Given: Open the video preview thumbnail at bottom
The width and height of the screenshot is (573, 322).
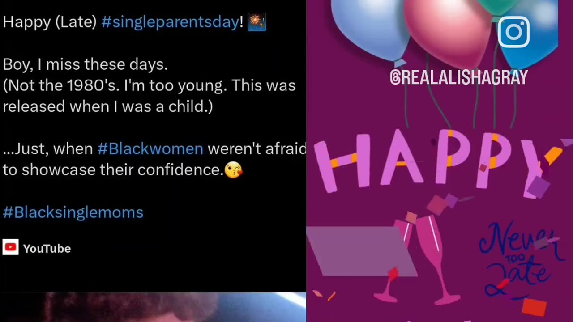Looking at the screenshot, I should [153, 307].
